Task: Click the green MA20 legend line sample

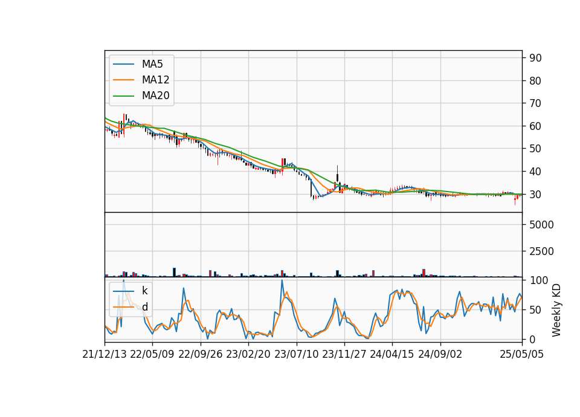Action: tap(123, 96)
